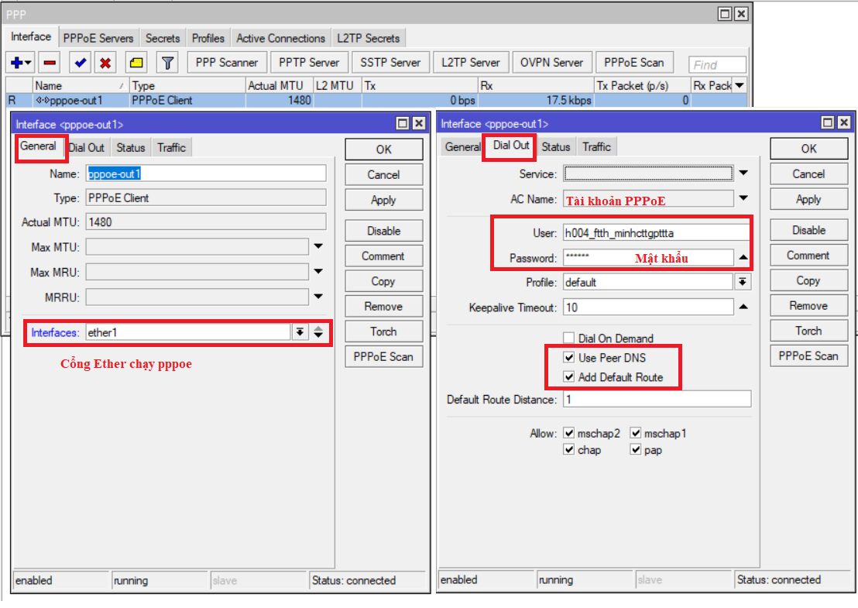Image resolution: width=858 pixels, height=608 pixels.
Task: Uncheck the Add Default Route checkbox
Action: [x=569, y=377]
